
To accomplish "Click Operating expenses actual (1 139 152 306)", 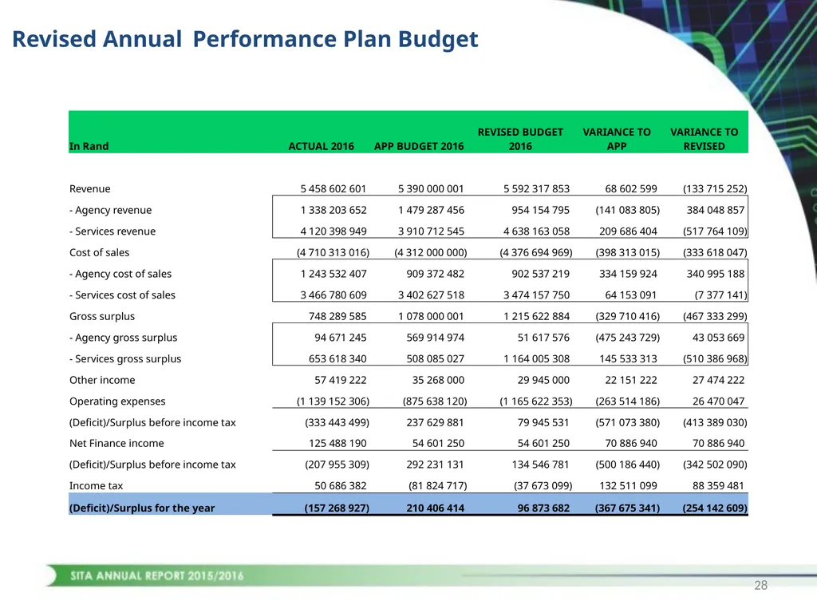I will click(x=333, y=401).
